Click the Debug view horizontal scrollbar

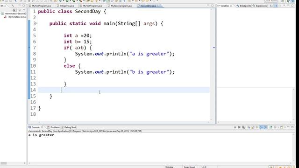[x=13, y=163]
